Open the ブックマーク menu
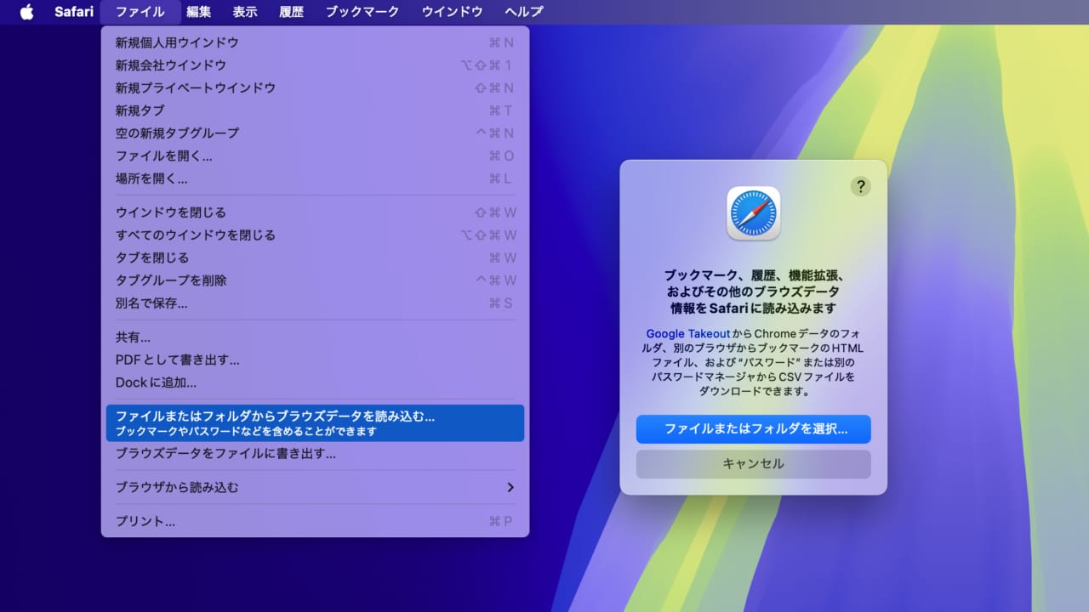1089x612 pixels. tap(362, 12)
